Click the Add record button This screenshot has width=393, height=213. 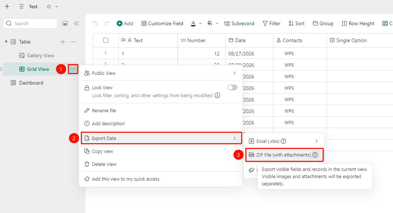point(125,23)
